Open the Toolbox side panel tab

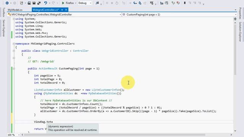coord(4,12)
